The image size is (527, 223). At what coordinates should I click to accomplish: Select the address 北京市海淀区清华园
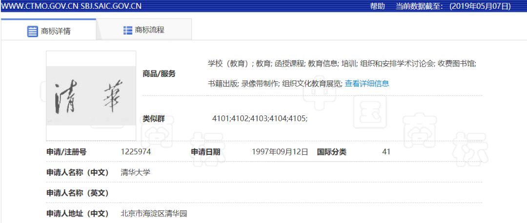coord(154,213)
